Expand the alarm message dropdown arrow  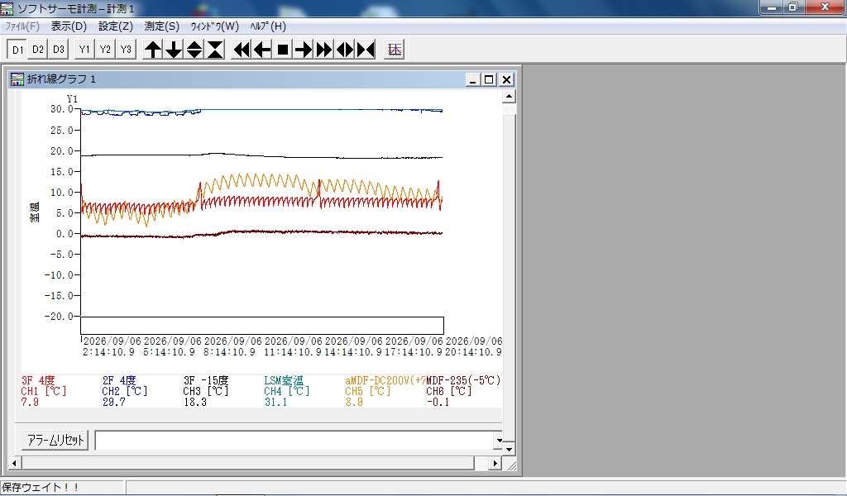[x=499, y=441]
